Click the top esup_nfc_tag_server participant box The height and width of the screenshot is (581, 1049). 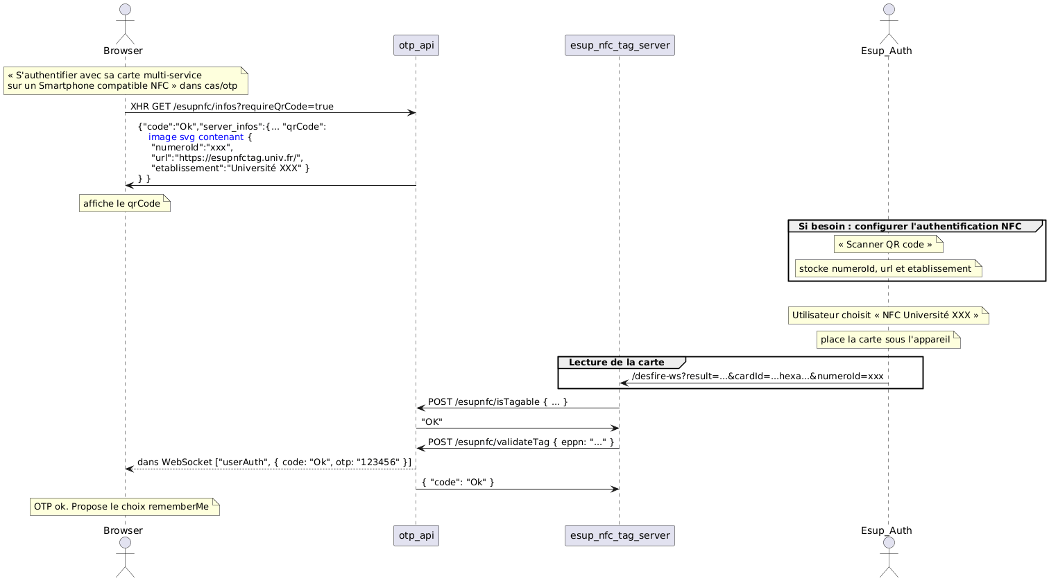point(620,45)
